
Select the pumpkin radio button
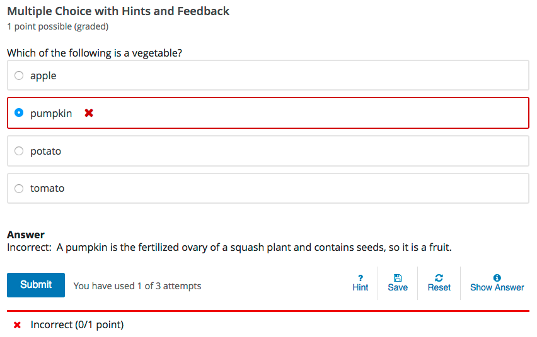(x=19, y=113)
